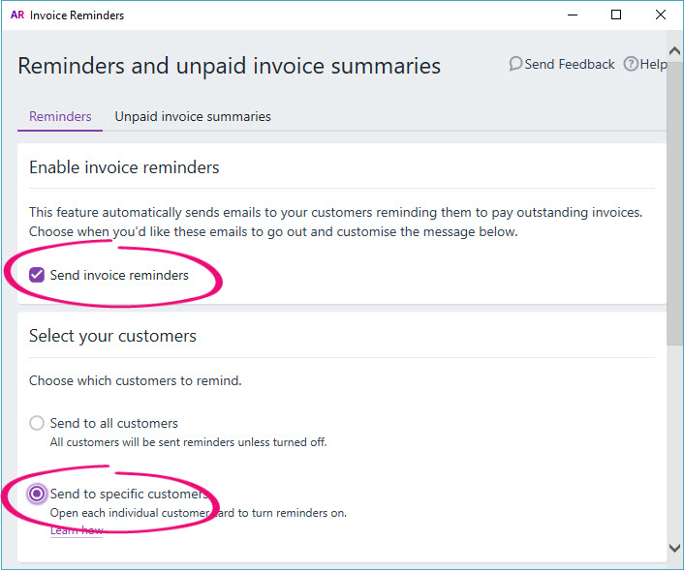Screen dimensions: 684x570
Task: Click the Invoice Reminders title bar text
Action: pyautogui.click(x=78, y=15)
